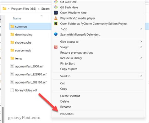
Task: Expand the Snagit submenu arrow
Action: pos(141,47)
